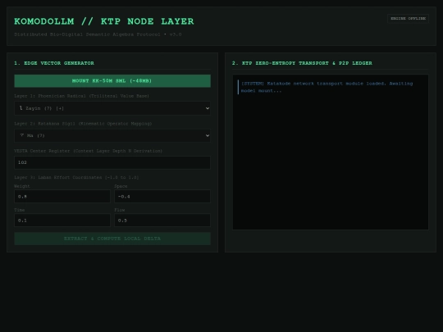Click the MOUNT KK-50M SML button

(112, 81)
